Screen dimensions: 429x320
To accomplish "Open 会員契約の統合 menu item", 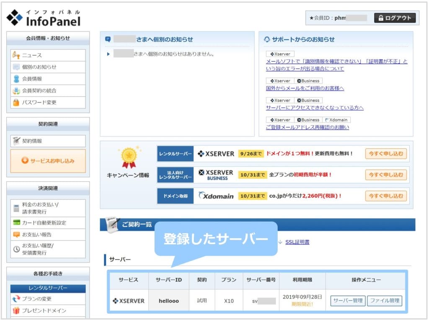I will point(48,90).
